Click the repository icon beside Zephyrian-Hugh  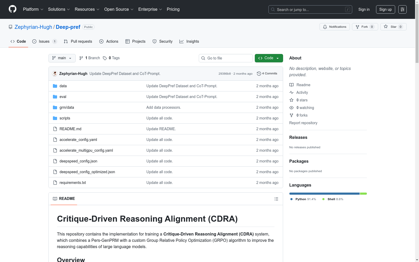[x=10, y=27]
